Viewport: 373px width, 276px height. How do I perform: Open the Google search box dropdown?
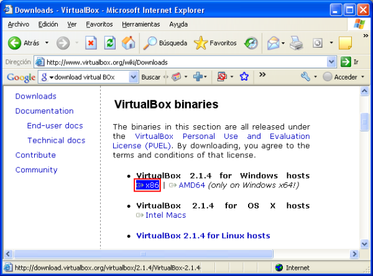[133, 77]
